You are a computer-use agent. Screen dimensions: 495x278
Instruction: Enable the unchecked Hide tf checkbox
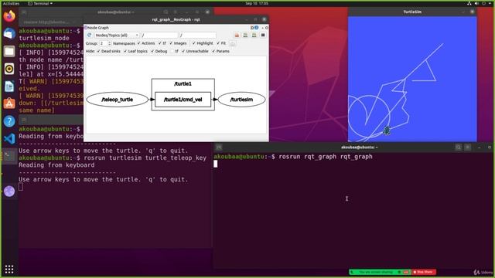[175, 51]
